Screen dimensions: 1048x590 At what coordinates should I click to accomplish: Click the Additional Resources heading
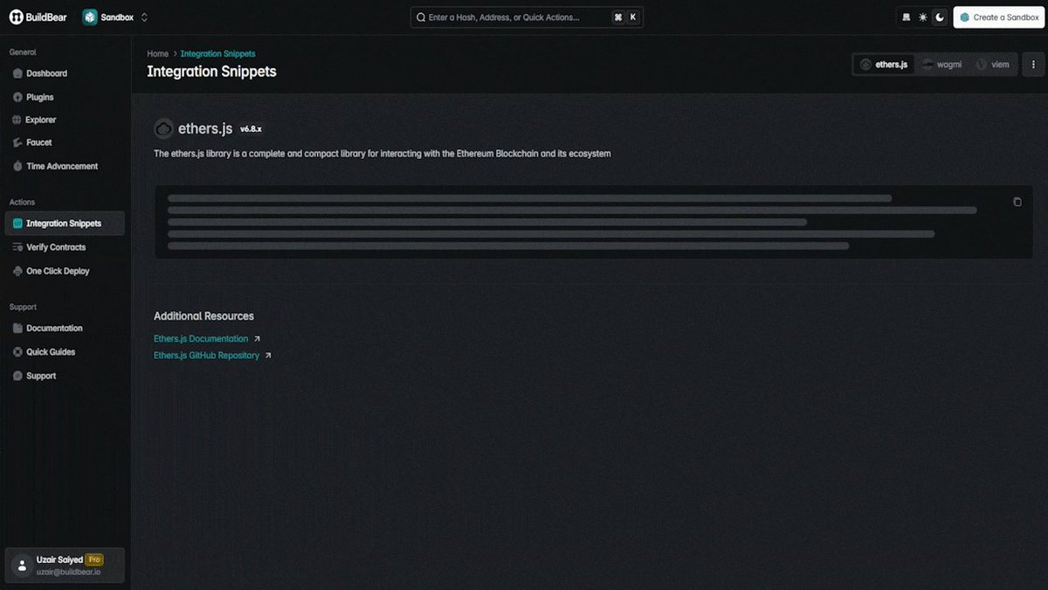(x=203, y=316)
